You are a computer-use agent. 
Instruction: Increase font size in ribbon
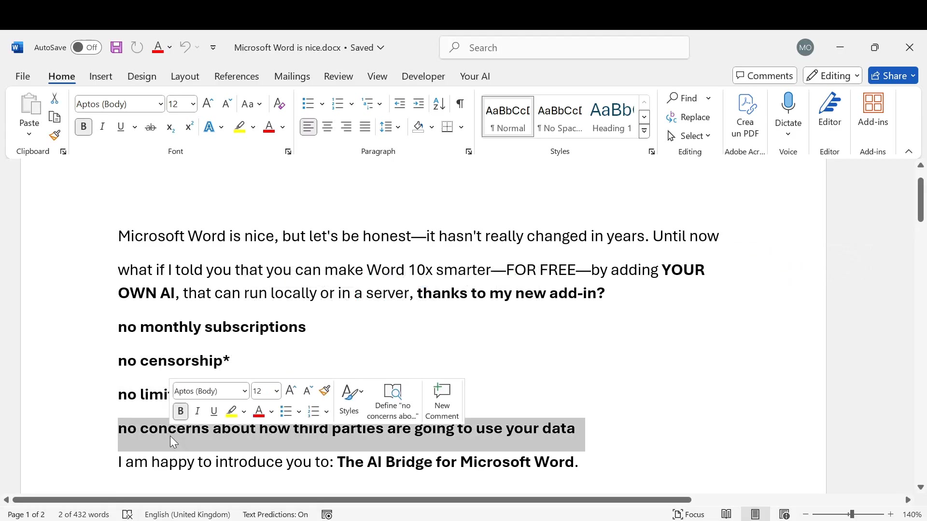(x=208, y=103)
